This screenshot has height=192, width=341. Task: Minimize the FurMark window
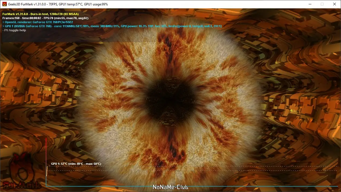coord(310,4)
